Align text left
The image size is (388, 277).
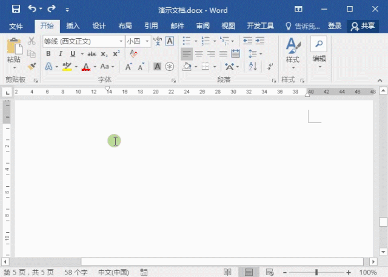pyautogui.click(x=187, y=54)
